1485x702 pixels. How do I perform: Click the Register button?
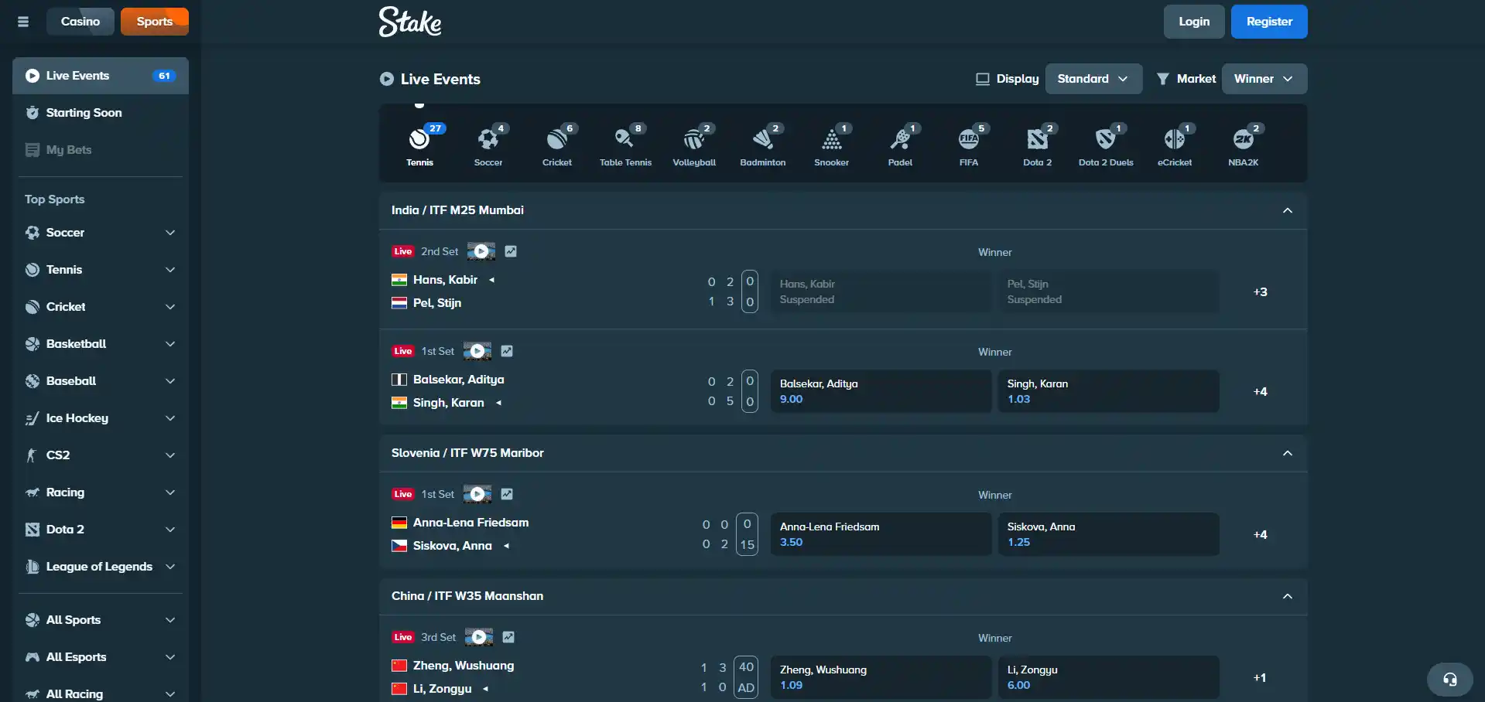click(1269, 22)
